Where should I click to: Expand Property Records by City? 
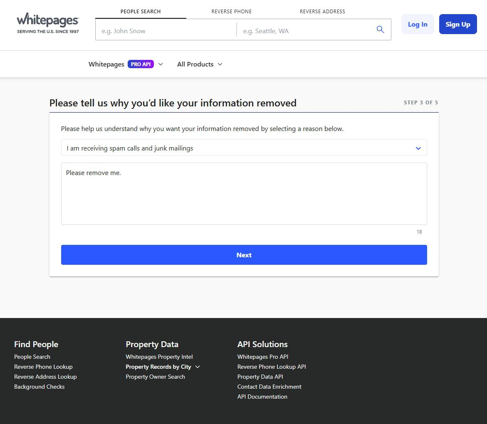(x=163, y=367)
